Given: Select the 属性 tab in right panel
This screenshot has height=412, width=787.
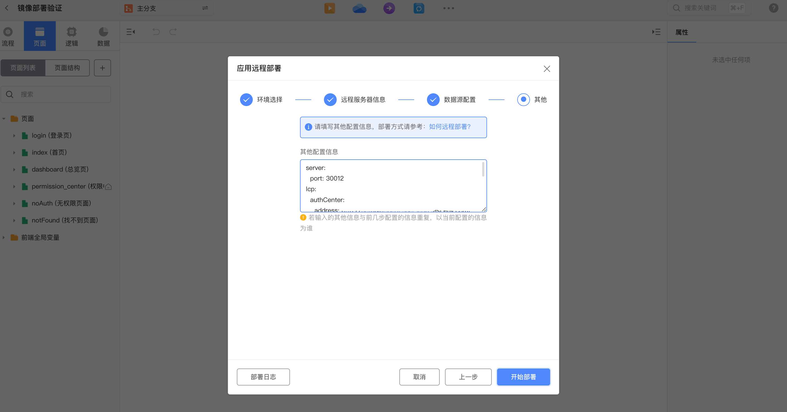Looking at the screenshot, I should point(682,32).
